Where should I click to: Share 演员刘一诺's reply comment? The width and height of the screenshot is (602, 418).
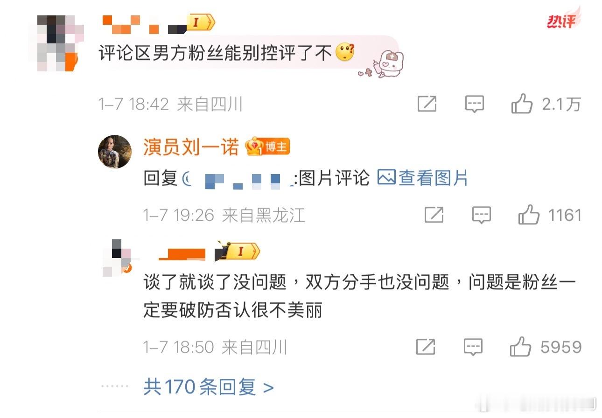pos(434,215)
